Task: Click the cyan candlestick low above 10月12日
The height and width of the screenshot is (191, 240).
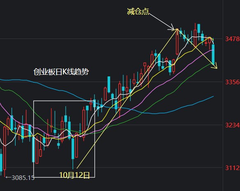Action: click(x=73, y=148)
